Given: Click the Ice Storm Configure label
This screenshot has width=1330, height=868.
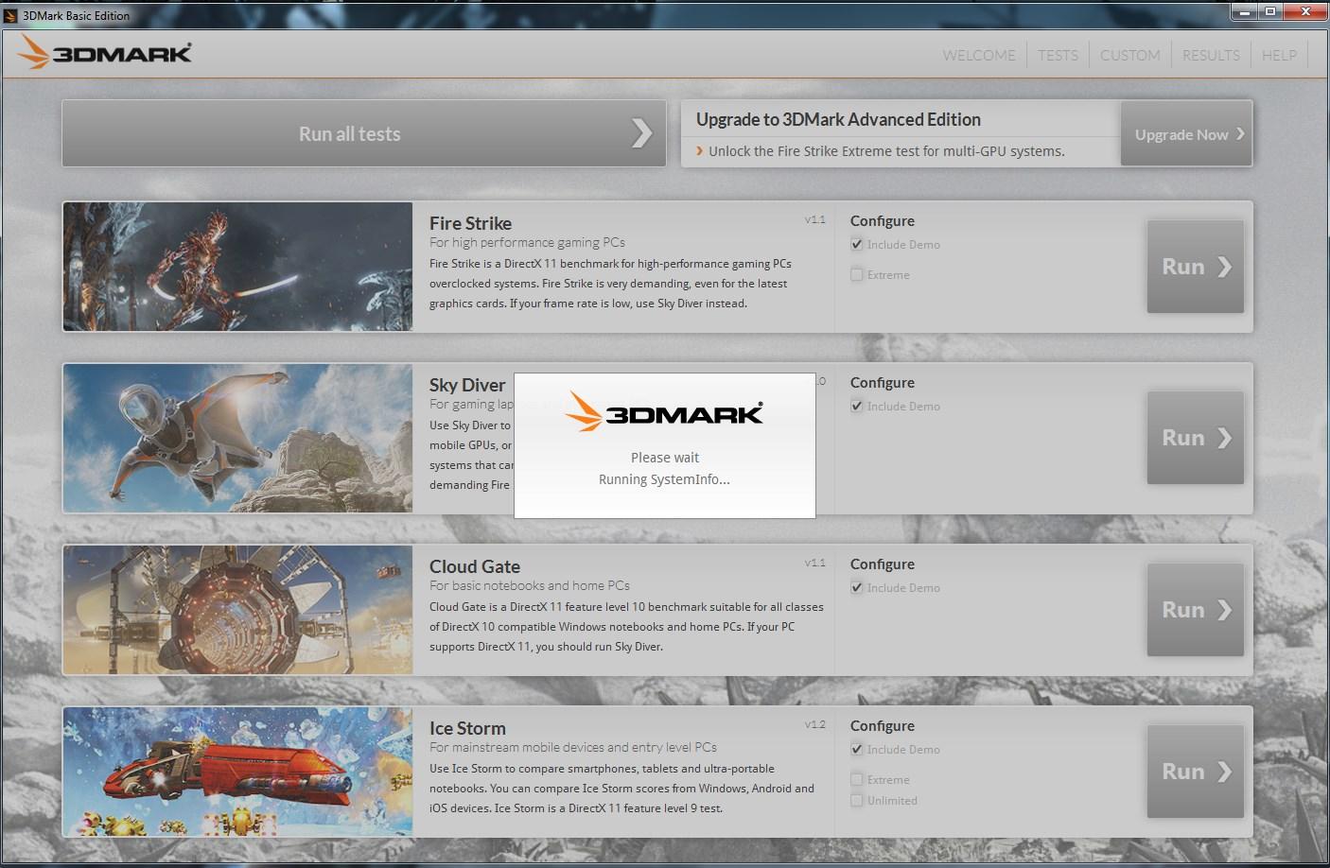Looking at the screenshot, I should 882,725.
